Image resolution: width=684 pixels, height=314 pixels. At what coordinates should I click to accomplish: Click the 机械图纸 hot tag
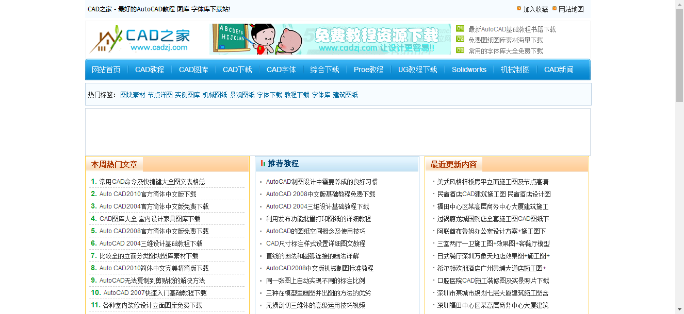pyautogui.click(x=215, y=95)
